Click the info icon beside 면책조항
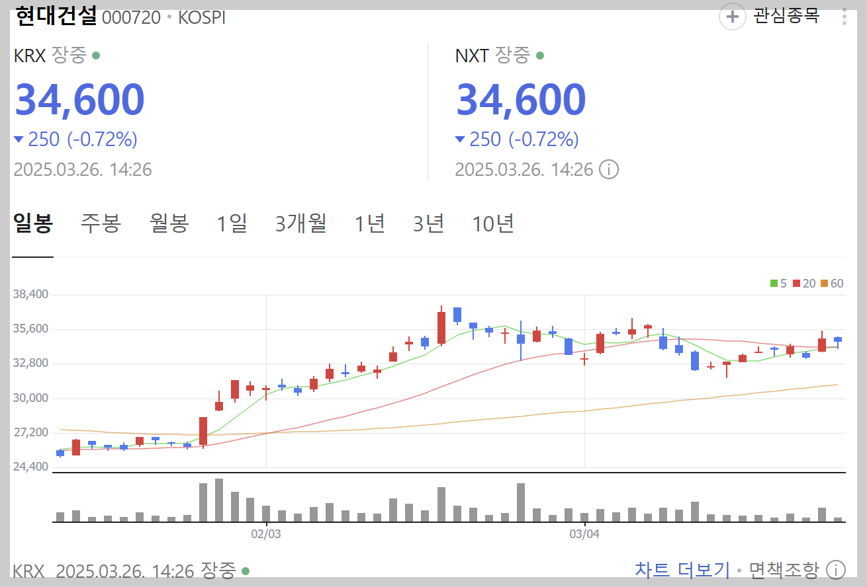The height and width of the screenshot is (587, 867). [x=836, y=569]
